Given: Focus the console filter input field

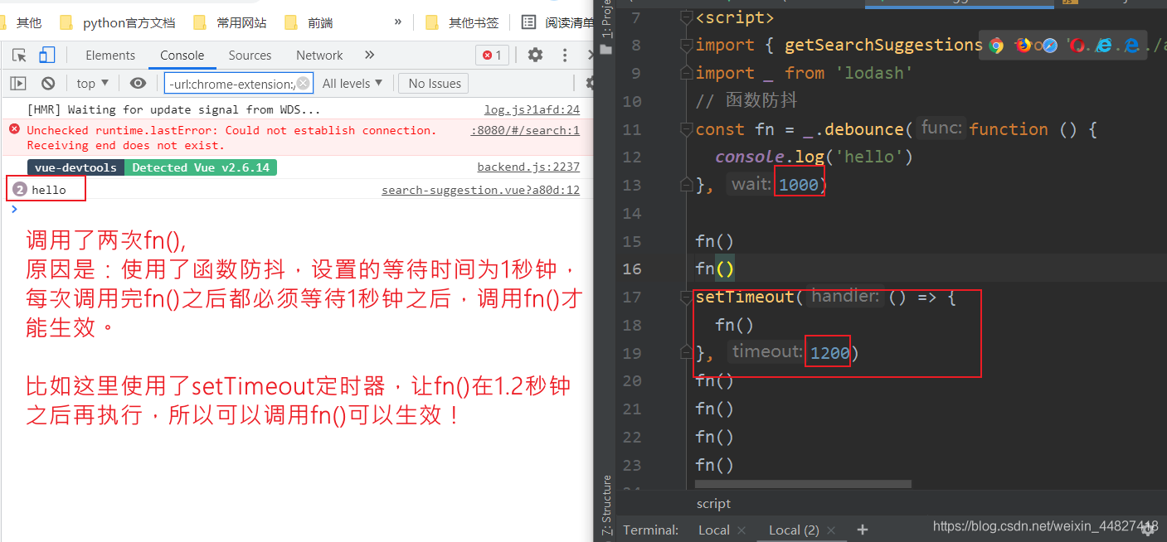Looking at the screenshot, I should point(239,83).
